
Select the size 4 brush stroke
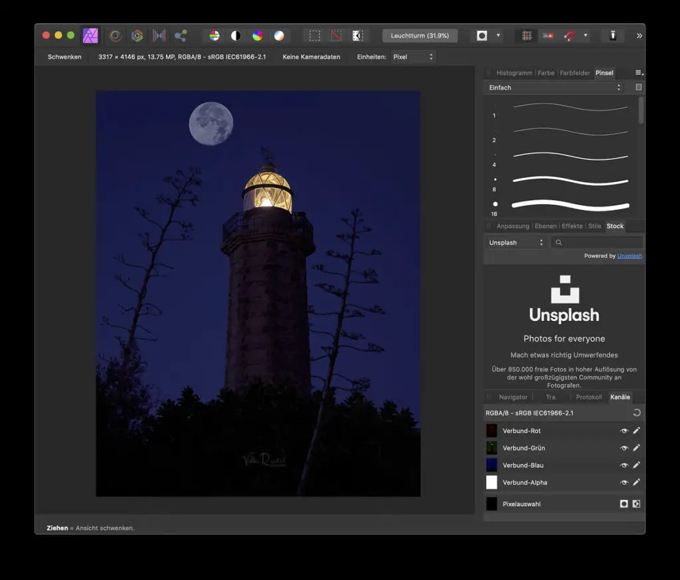point(570,155)
